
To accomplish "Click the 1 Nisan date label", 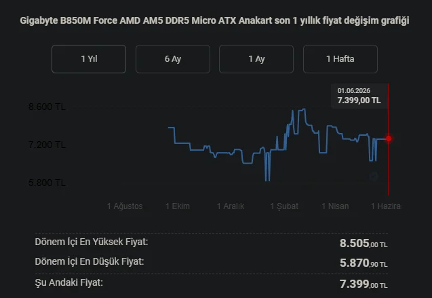I will [335, 206].
